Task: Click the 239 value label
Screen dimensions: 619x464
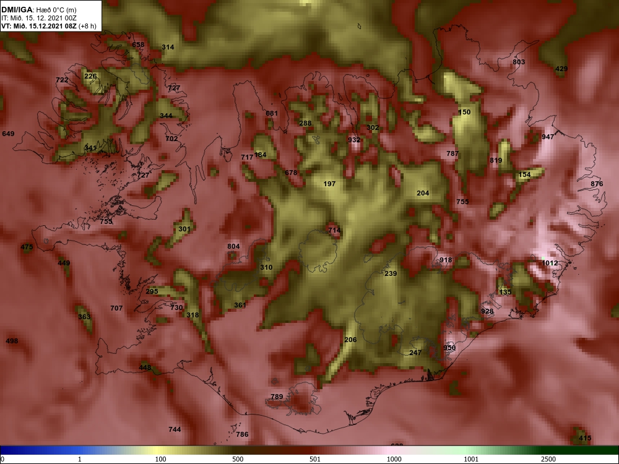Action: [x=391, y=273]
